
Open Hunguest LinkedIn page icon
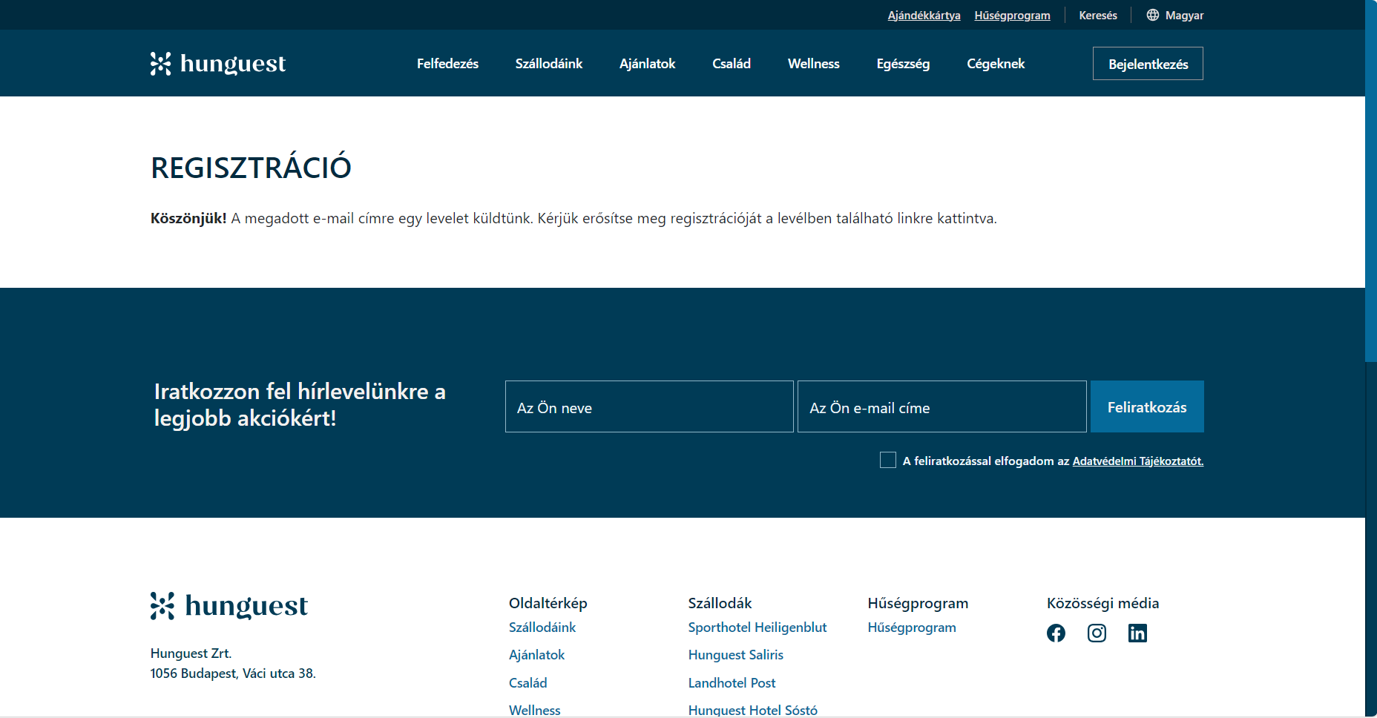pyautogui.click(x=1137, y=633)
